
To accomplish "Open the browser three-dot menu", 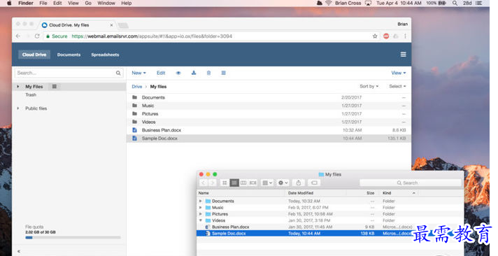I will (405, 36).
